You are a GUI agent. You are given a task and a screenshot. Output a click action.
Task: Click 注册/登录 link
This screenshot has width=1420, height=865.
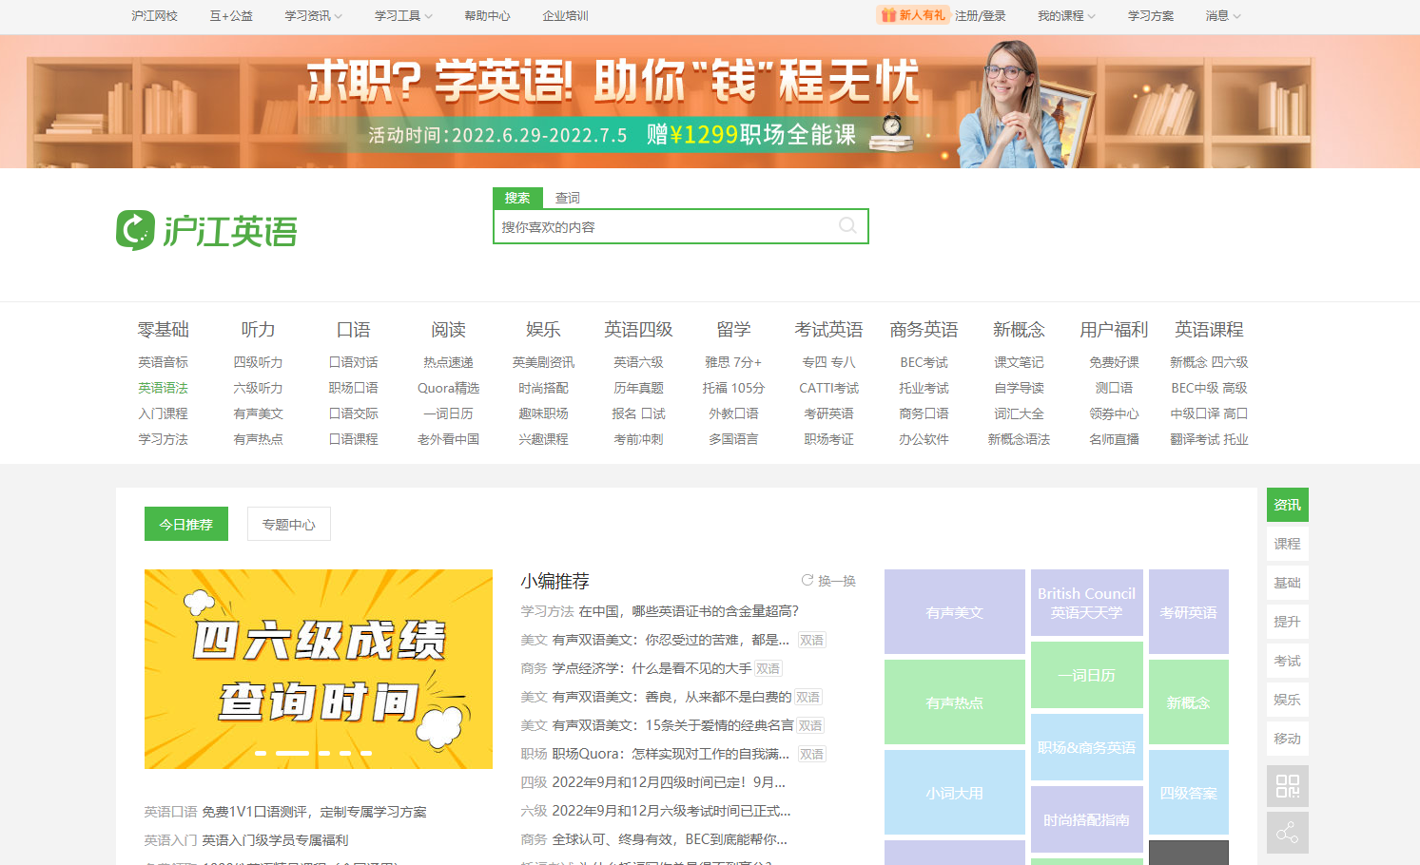click(980, 16)
